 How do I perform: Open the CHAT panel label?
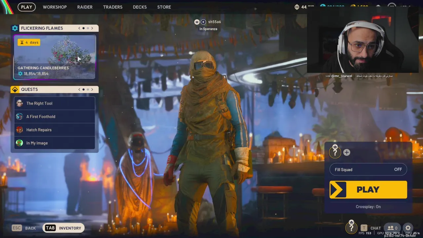(x=376, y=228)
